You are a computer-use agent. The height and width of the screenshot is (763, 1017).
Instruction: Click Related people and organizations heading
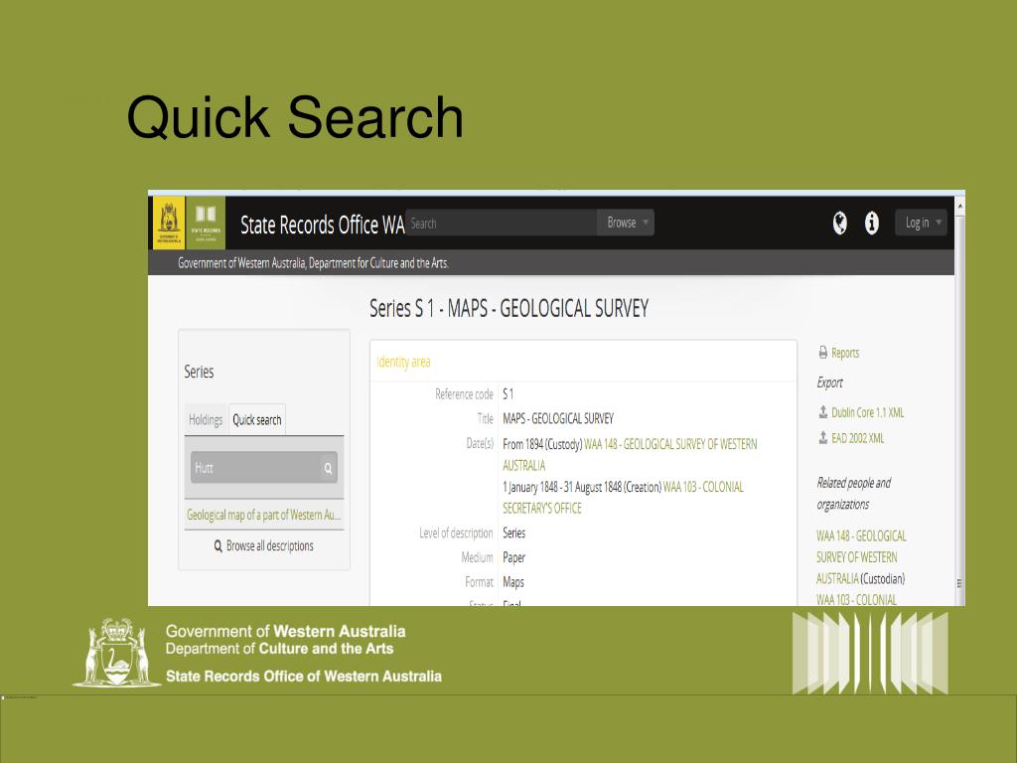click(x=853, y=494)
